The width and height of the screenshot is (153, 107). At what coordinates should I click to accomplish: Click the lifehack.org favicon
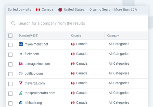(21, 103)
